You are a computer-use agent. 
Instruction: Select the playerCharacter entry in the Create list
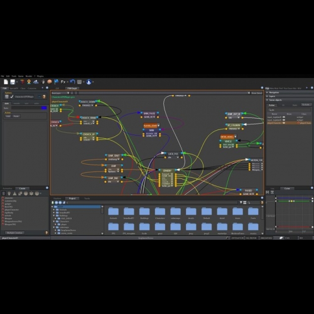[12, 210]
